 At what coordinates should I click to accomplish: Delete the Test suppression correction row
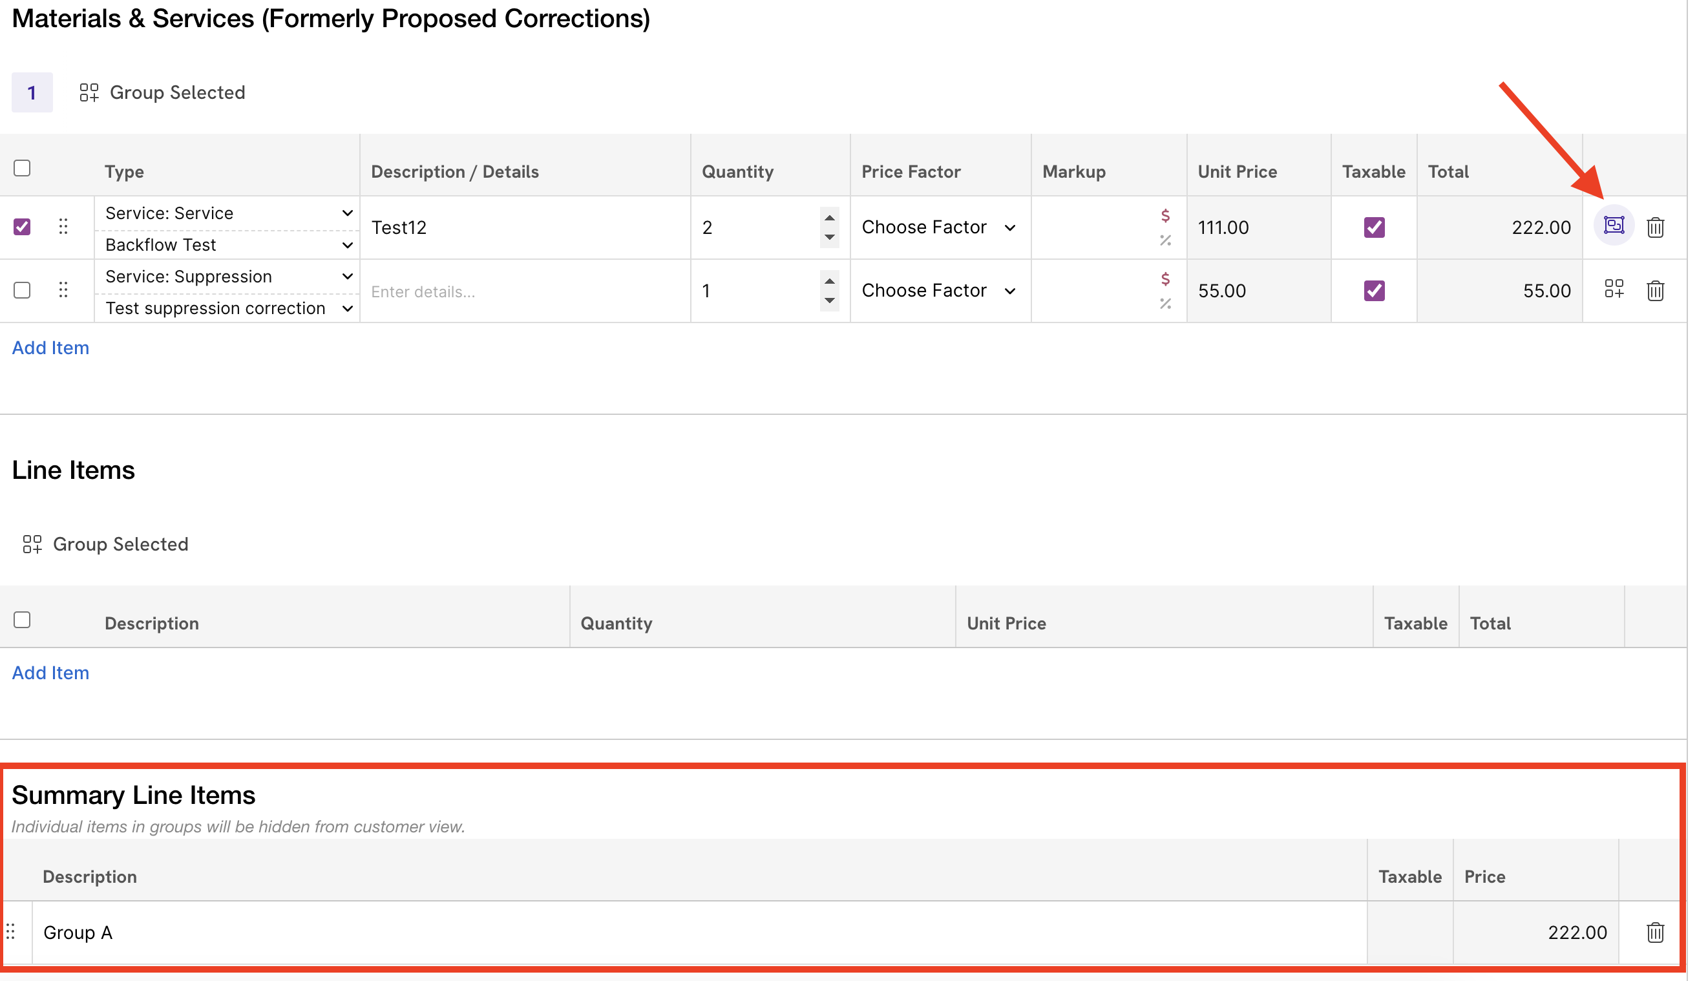point(1655,291)
